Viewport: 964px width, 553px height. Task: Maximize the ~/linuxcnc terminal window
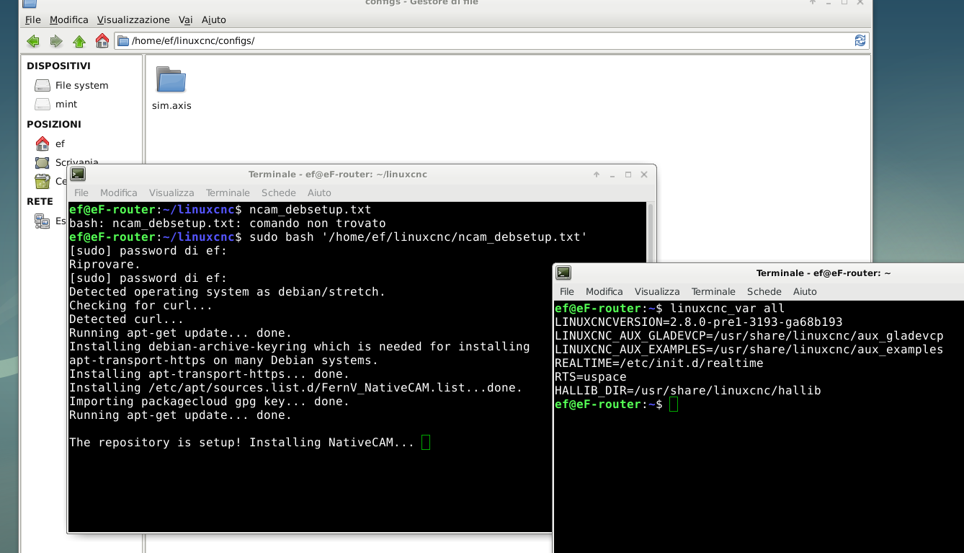pos(628,174)
